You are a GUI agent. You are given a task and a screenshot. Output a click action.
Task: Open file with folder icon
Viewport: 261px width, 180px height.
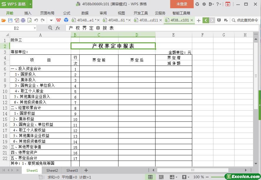pos(4,20)
